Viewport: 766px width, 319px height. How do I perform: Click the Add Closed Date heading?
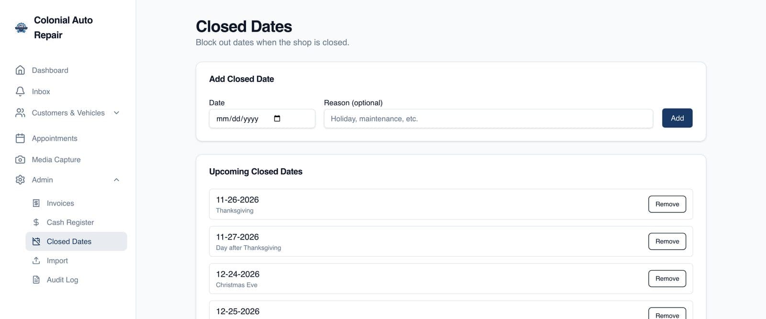241,79
